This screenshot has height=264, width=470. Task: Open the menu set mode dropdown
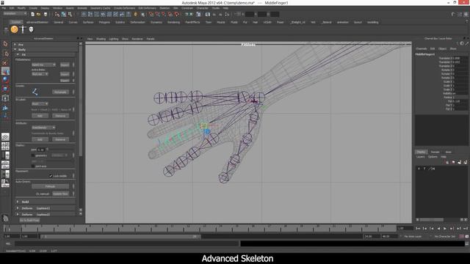15,13
